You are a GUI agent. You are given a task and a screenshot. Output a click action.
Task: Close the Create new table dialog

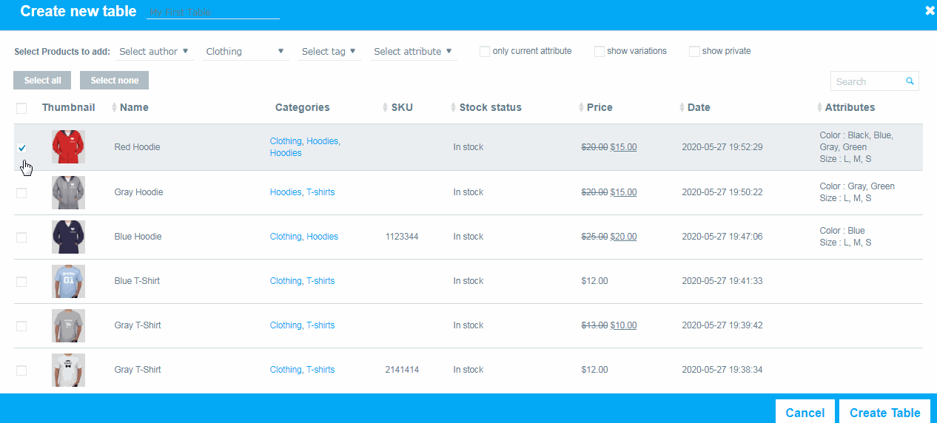(930, 10)
